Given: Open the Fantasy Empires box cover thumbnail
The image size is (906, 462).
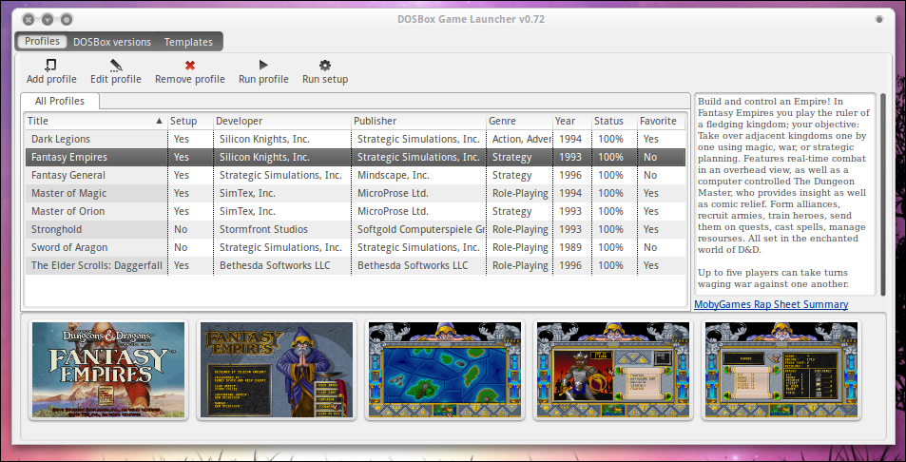Looking at the screenshot, I should click(x=108, y=370).
